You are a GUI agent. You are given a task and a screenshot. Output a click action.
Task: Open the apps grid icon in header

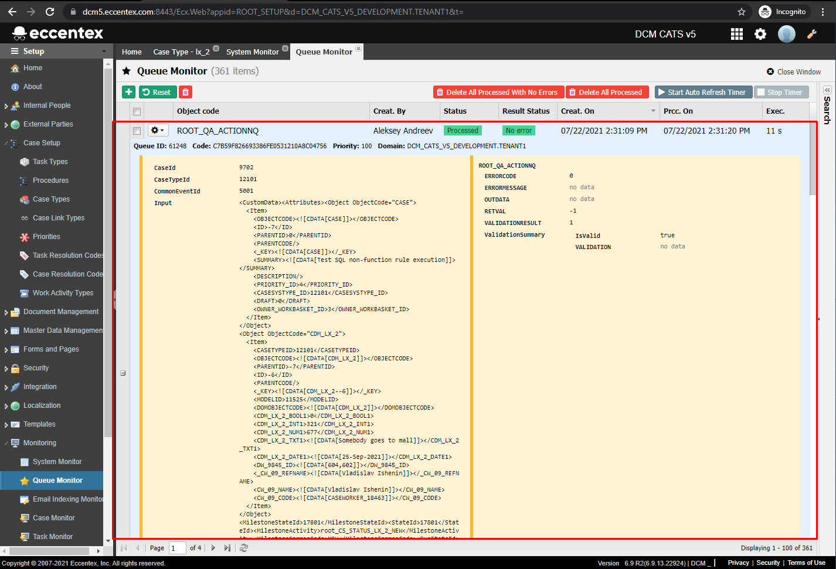(737, 34)
